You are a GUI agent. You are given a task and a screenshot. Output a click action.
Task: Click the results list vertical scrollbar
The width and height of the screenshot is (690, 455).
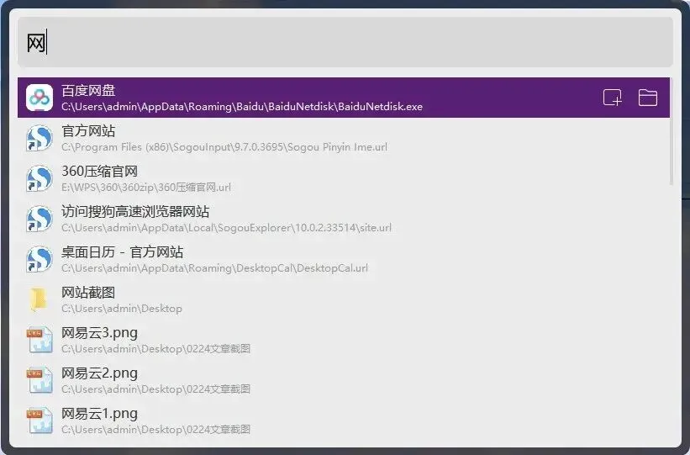coord(672,131)
